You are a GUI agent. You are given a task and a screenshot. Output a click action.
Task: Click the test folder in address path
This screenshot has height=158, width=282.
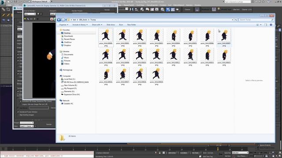(x=74, y=20)
